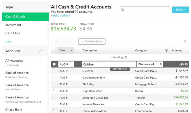
Task: Sort by the Date column arrow
Action: [x=72, y=51]
